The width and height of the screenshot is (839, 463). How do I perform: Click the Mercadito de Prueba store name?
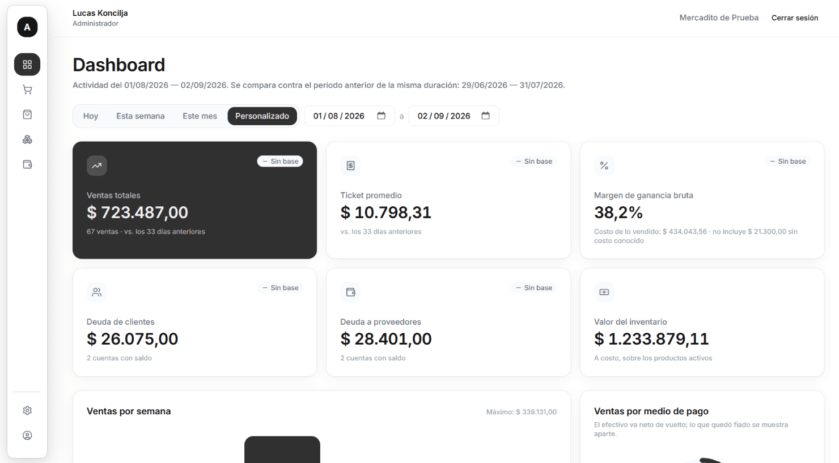[719, 18]
